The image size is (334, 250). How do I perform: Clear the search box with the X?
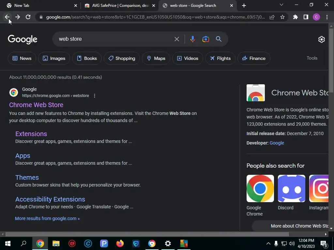(176, 39)
